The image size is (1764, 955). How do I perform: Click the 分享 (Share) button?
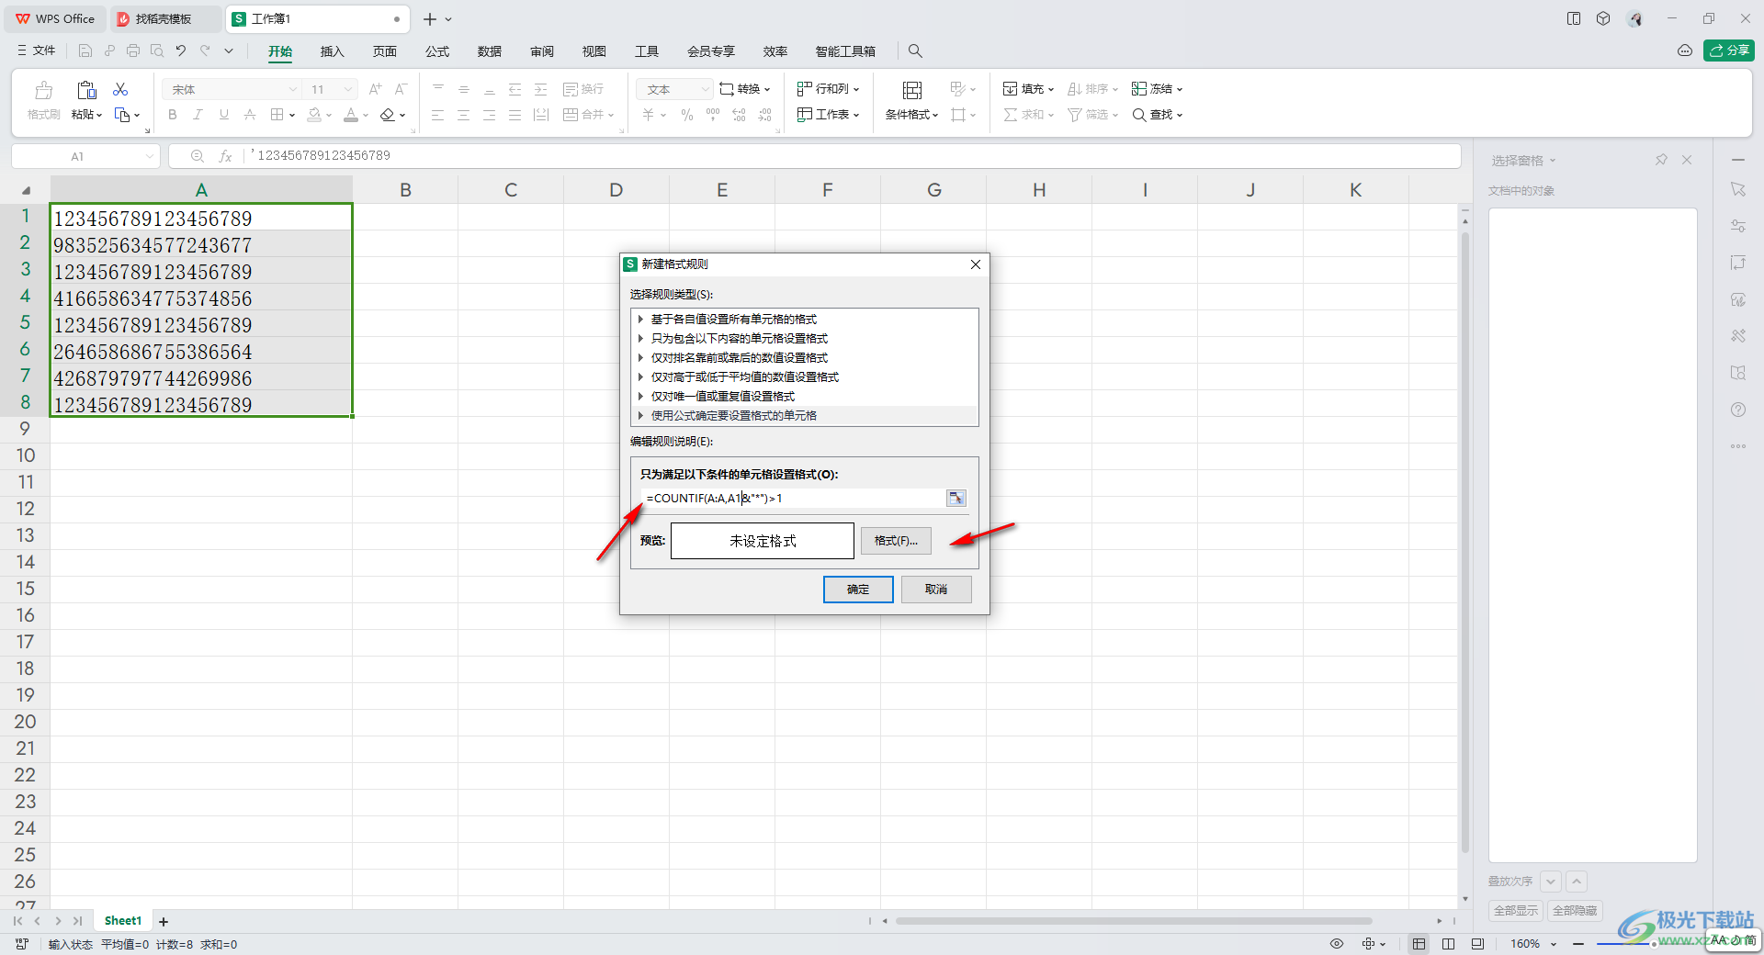(1729, 51)
